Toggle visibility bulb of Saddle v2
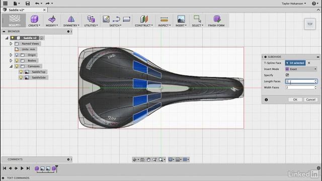Image resolution: width=322 pixels, height=181 pixels. coord(13,38)
